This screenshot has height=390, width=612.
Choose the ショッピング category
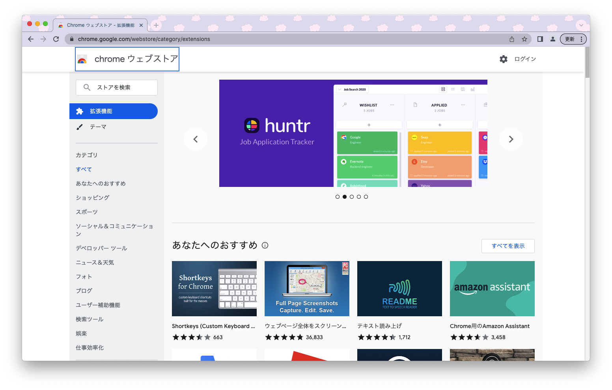click(93, 198)
